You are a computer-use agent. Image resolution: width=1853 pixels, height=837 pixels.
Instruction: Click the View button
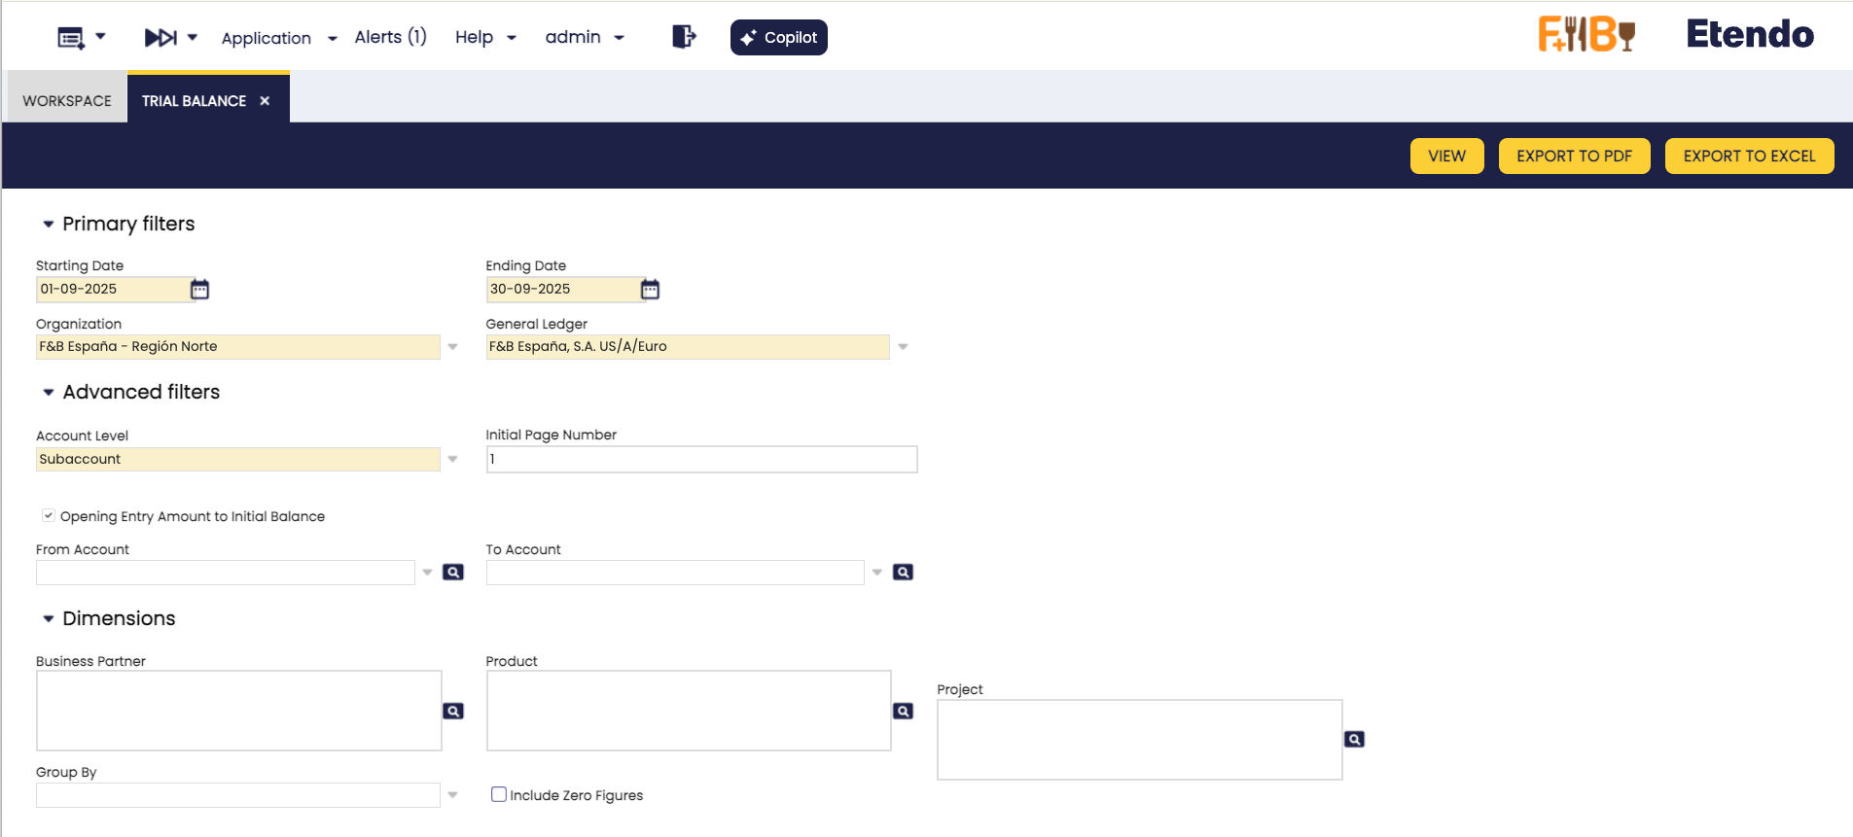pos(1446,156)
